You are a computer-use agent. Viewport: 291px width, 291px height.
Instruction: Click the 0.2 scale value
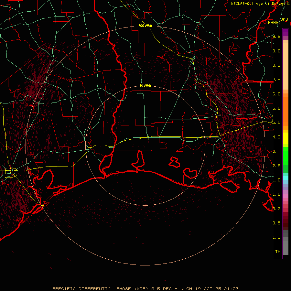click(276, 209)
